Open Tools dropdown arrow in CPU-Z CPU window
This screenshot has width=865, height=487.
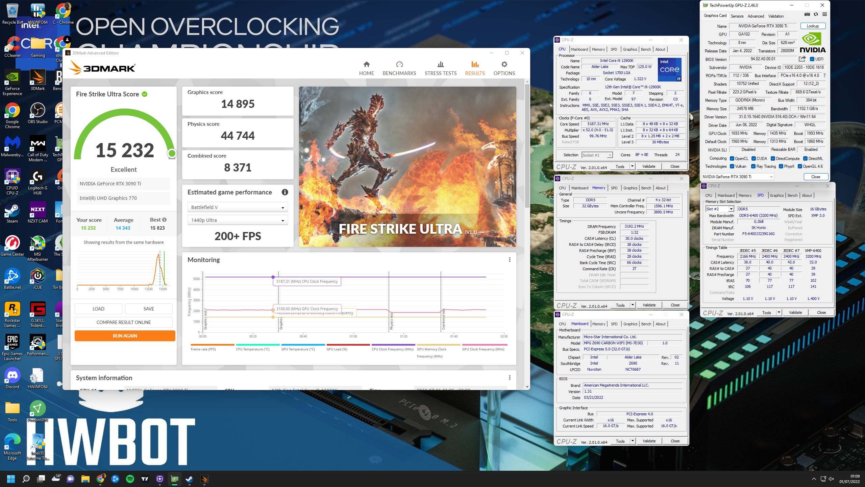pos(632,166)
